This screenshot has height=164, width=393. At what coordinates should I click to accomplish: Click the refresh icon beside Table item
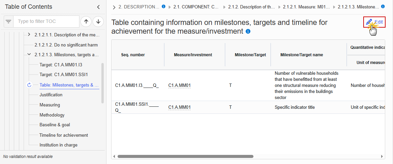(29, 85)
